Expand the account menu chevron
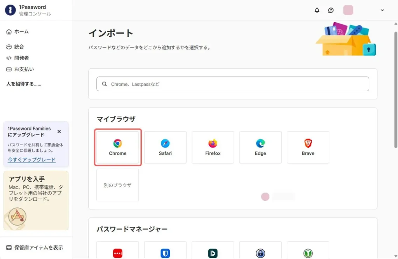 382,10
